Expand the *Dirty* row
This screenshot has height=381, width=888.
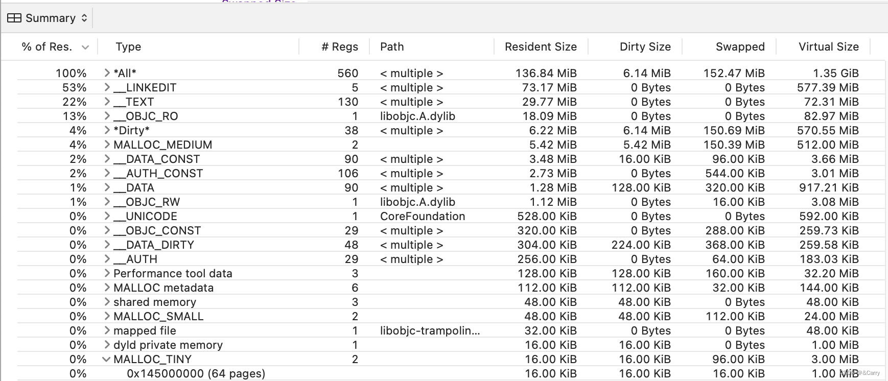coord(107,130)
